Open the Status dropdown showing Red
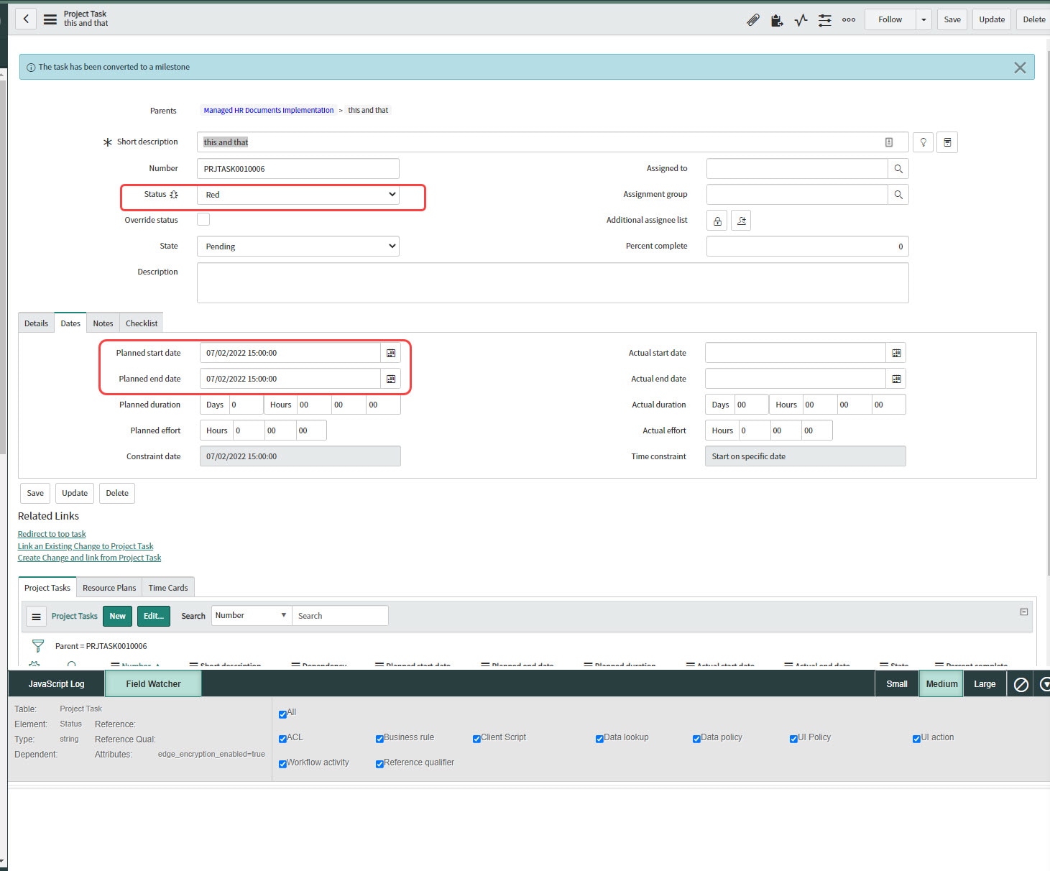 298,195
